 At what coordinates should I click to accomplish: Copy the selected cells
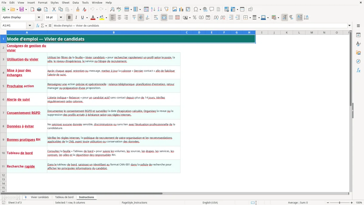tap(61, 9)
